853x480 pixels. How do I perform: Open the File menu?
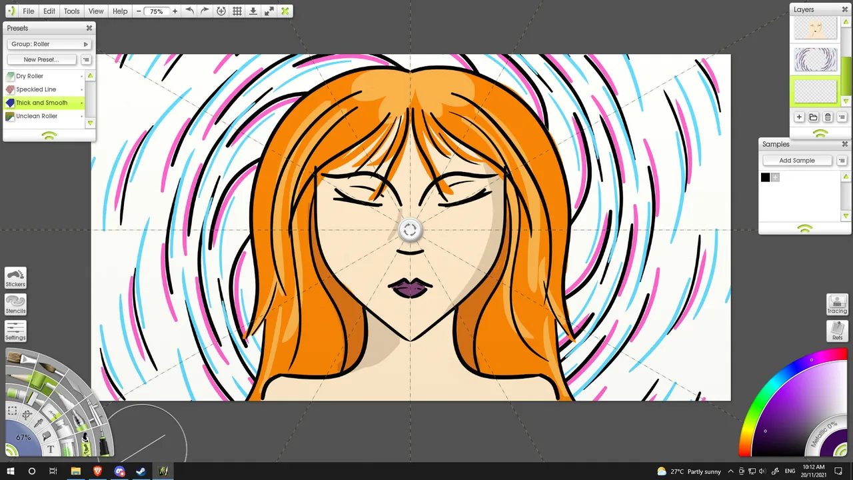(x=29, y=11)
